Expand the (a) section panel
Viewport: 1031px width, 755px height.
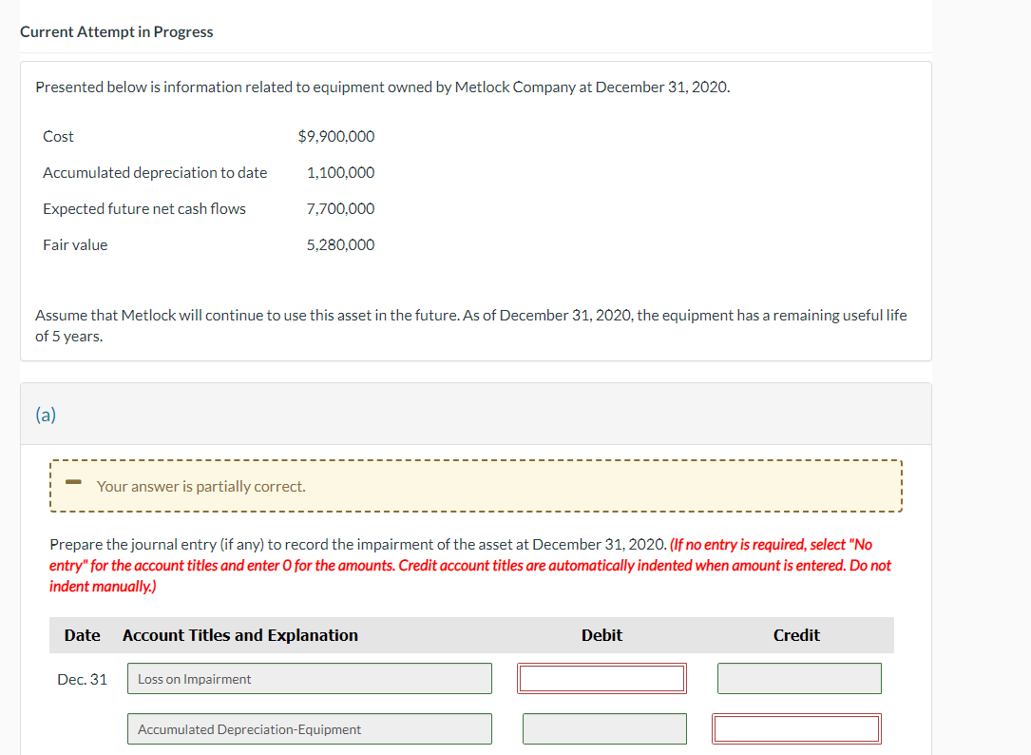click(46, 415)
